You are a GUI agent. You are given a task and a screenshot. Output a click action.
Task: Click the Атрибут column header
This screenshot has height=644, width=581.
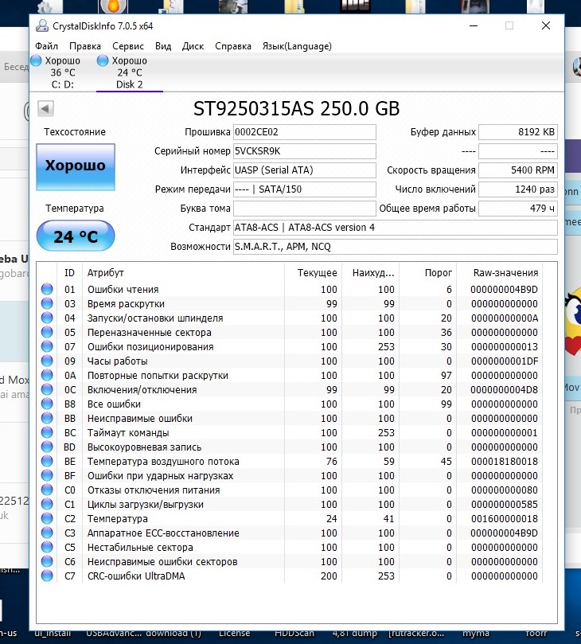click(x=106, y=273)
